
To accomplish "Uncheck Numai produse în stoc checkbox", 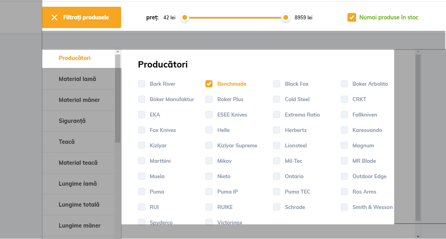I will pos(351,17).
